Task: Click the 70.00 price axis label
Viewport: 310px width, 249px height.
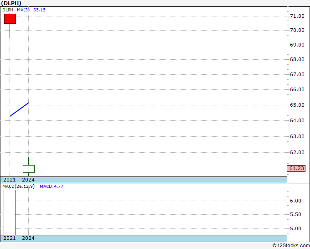Action: click(297, 30)
